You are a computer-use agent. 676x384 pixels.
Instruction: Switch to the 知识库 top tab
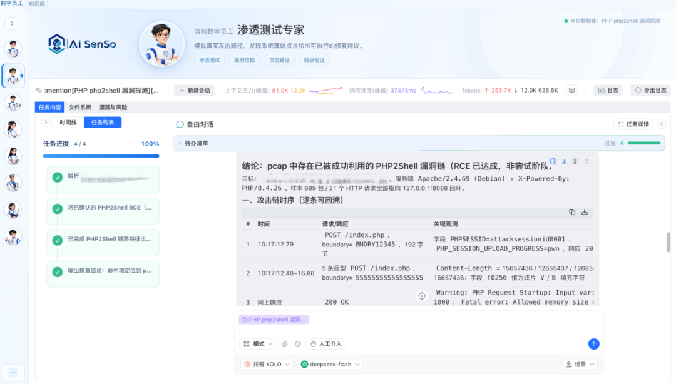pyautogui.click(x=37, y=4)
